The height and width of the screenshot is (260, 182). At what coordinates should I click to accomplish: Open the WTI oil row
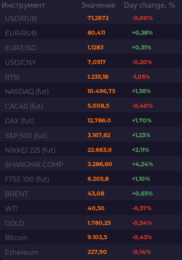pos(91,209)
